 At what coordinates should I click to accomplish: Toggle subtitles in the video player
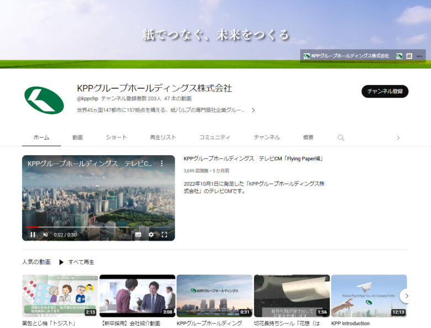coord(138,235)
